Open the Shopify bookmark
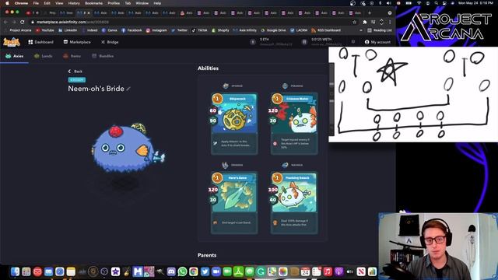The height and width of the screenshot is (280, 498). click(220, 30)
